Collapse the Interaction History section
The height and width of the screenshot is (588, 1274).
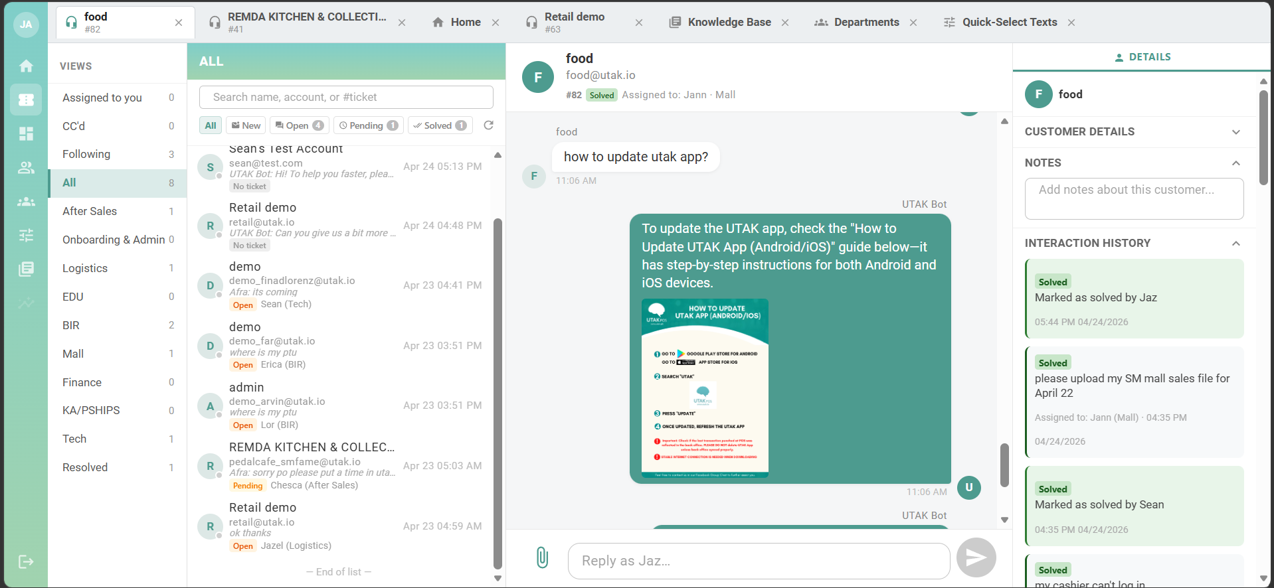pyautogui.click(x=1236, y=244)
